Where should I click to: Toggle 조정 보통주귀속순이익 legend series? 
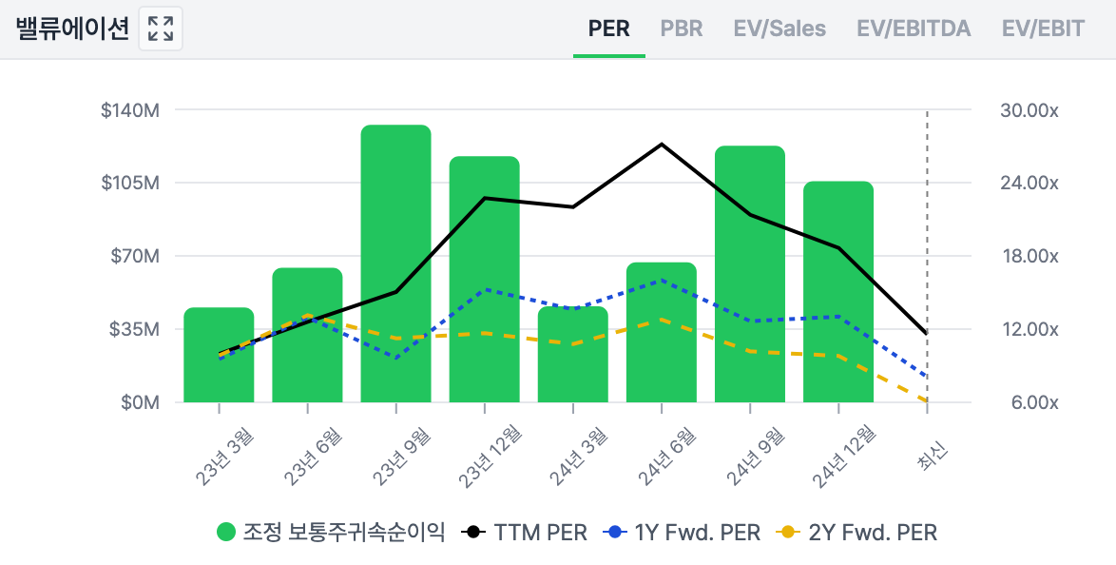[x=331, y=533]
